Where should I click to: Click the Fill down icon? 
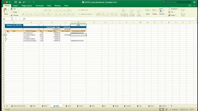[169, 12]
